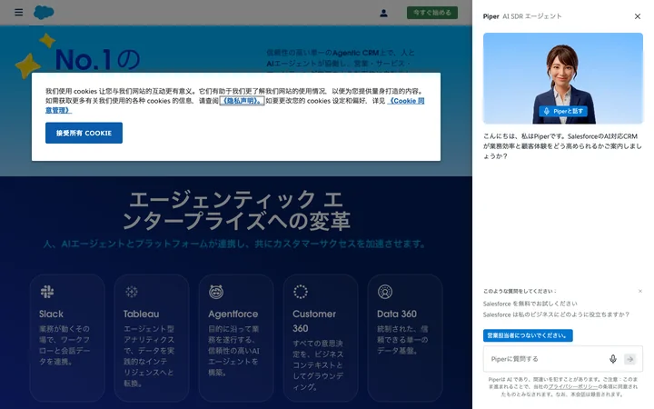Click the 'No.1の' hero headline
Screen dimensions: 654x409
coord(97,60)
